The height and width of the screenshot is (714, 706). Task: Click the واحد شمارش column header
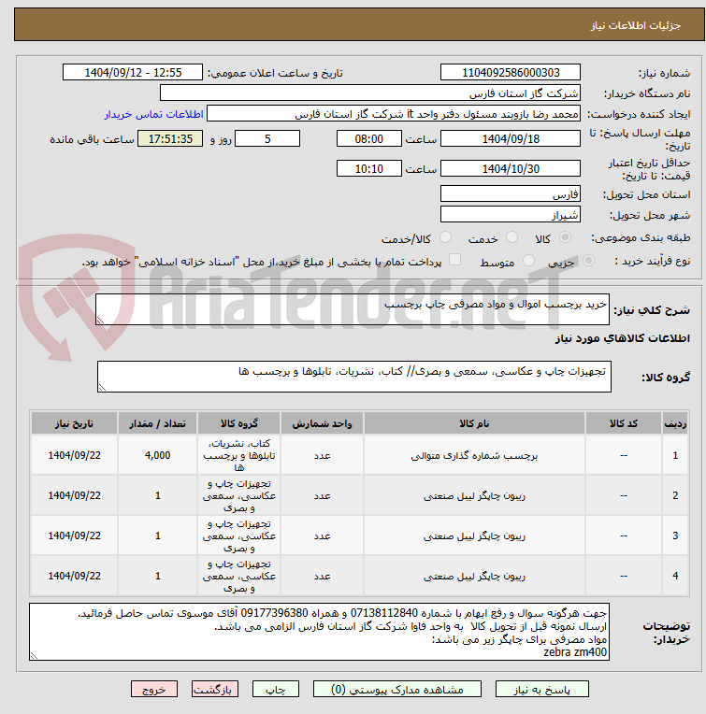tap(322, 423)
